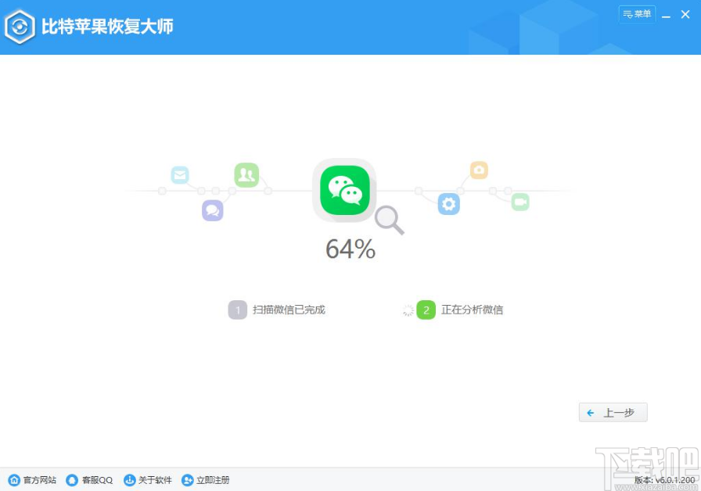This screenshot has width=701, height=491.
Task: Open the 官方网站 link
Action: pyautogui.click(x=33, y=480)
